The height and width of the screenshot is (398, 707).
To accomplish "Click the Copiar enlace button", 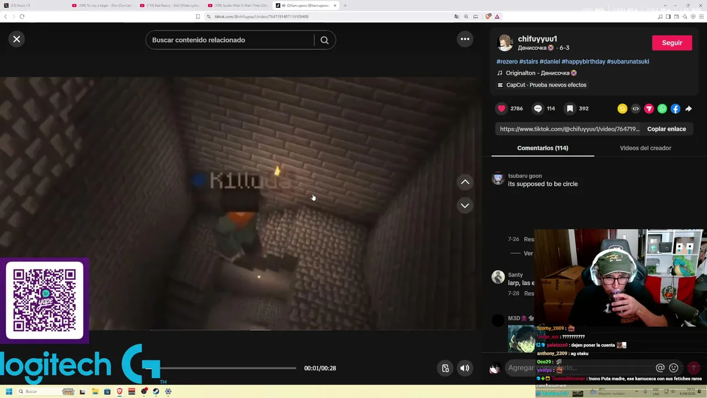I will click(x=667, y=129).
